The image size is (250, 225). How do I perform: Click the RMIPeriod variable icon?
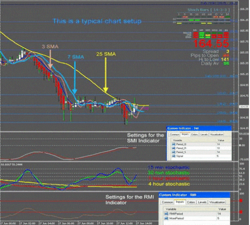166,214
